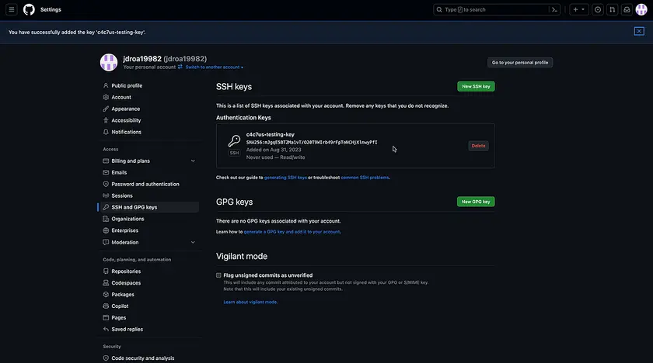
Task: Click the SHA256 fingerprint text
Action: (x=312, y=142)
